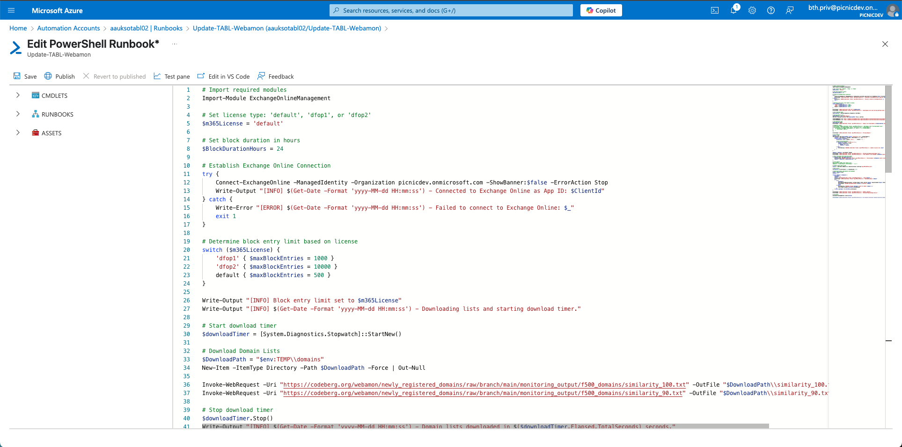Viewport: 902px width, 447px height.
Task: Click 'Import-Module ExchangeOnlineManagement' on line 2
Action: coord(266,98)
